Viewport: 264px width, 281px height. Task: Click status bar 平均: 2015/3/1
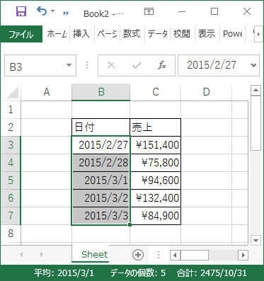64,273
